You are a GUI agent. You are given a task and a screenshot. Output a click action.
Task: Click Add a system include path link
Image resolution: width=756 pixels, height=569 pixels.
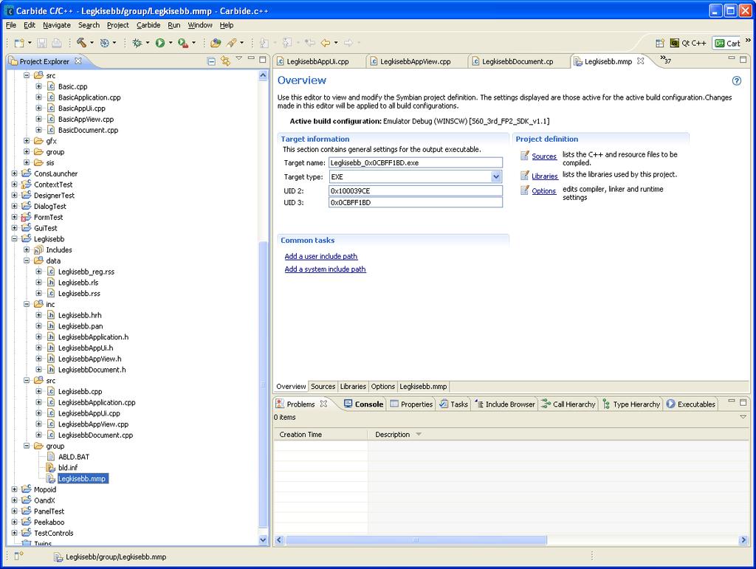coord(325,269)
